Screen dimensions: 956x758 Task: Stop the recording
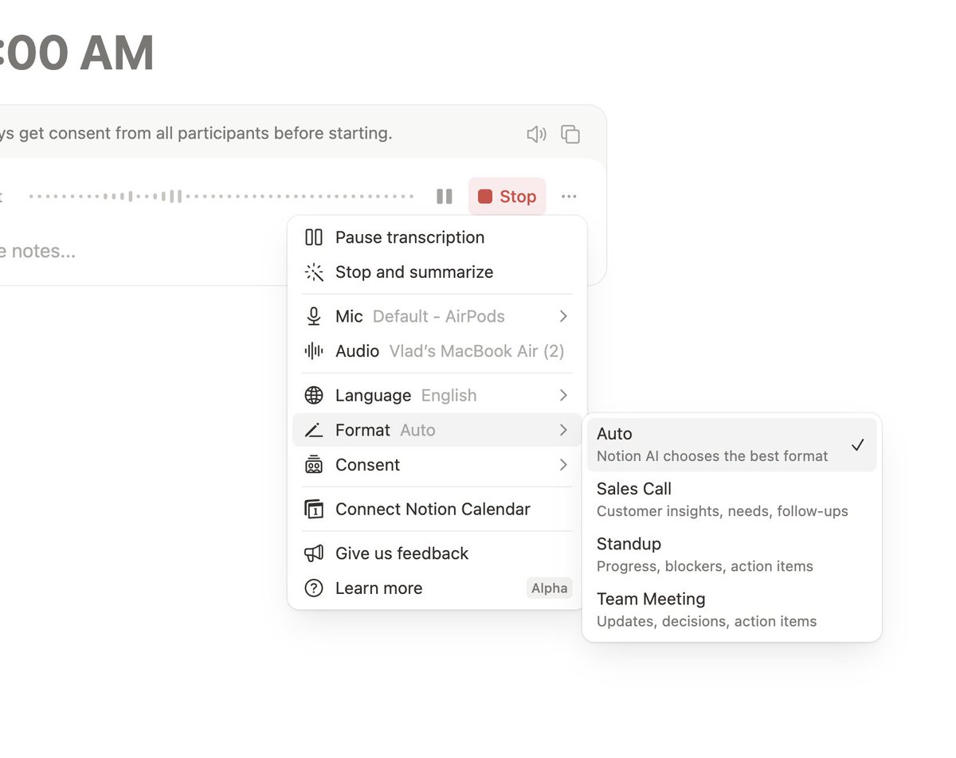coord(507,197)
